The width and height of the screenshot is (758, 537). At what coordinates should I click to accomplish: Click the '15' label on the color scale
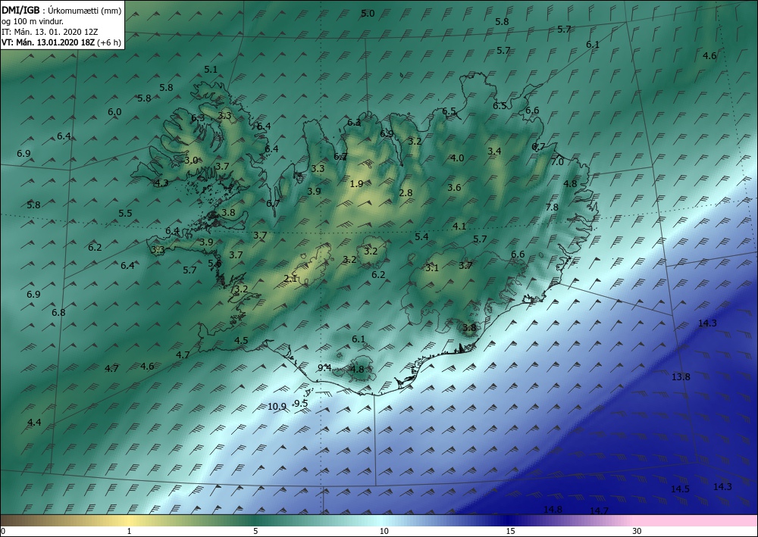click(510, 531)
